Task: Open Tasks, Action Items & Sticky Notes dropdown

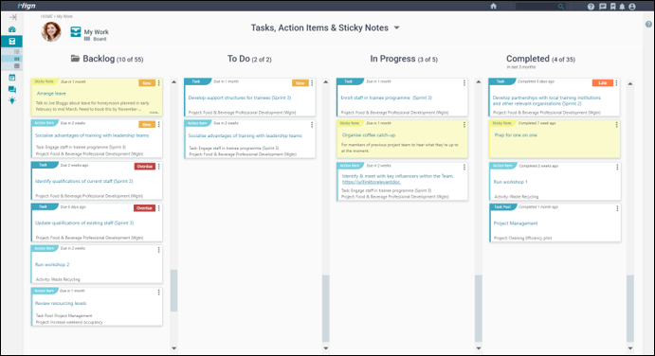Action: (x=397, y=28)
